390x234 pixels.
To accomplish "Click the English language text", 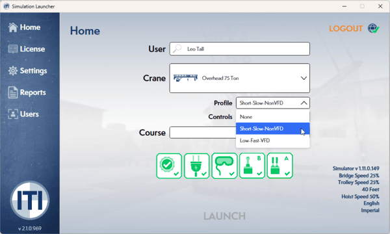I will (371, 203).
